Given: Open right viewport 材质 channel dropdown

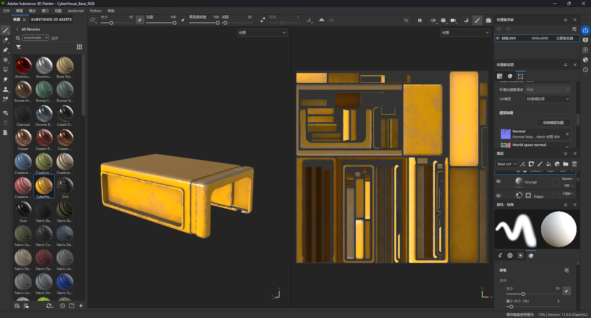Looking at the screenshot, I should [x=465, y=33].
